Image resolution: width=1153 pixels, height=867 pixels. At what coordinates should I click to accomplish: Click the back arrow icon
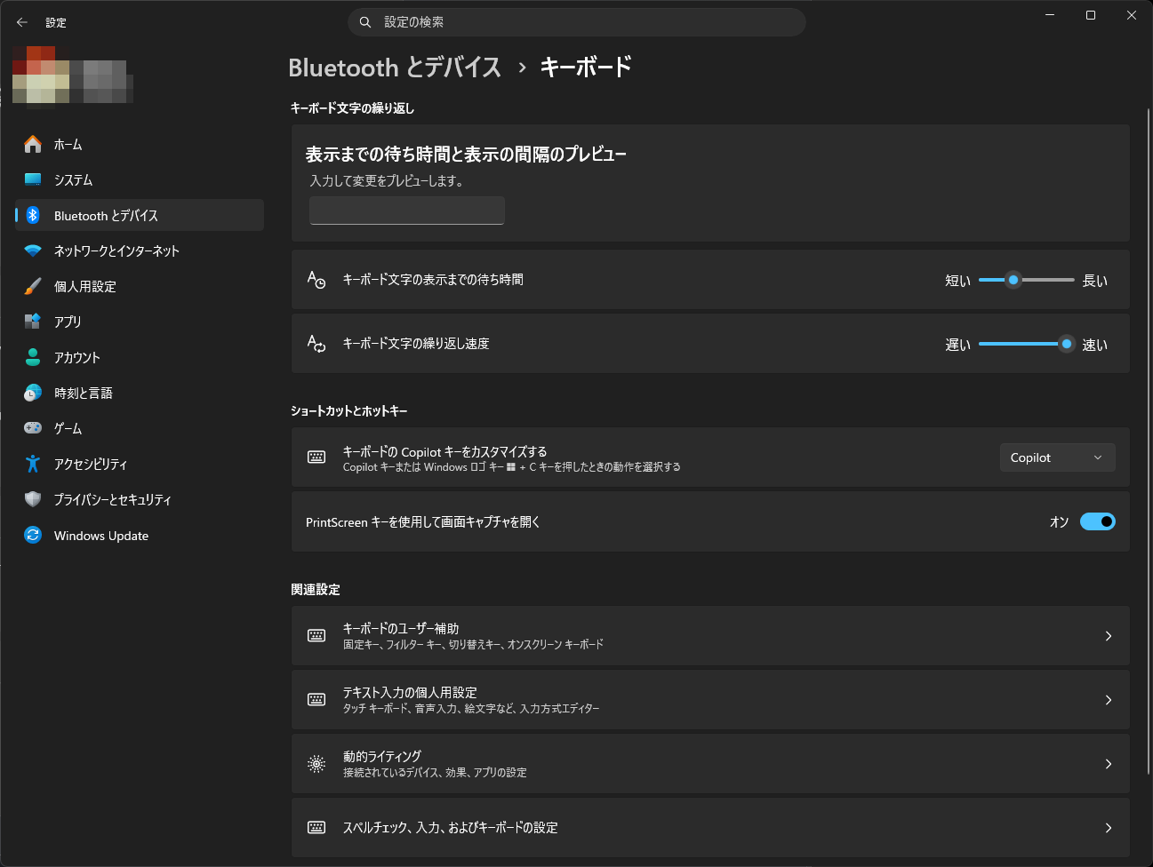pos(22,22)
